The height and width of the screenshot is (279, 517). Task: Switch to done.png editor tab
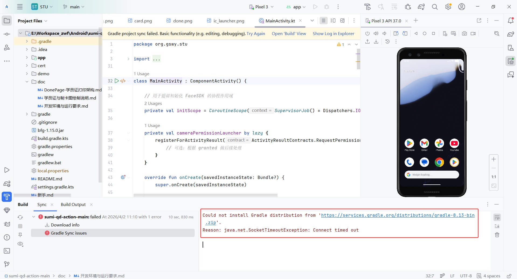179,21
